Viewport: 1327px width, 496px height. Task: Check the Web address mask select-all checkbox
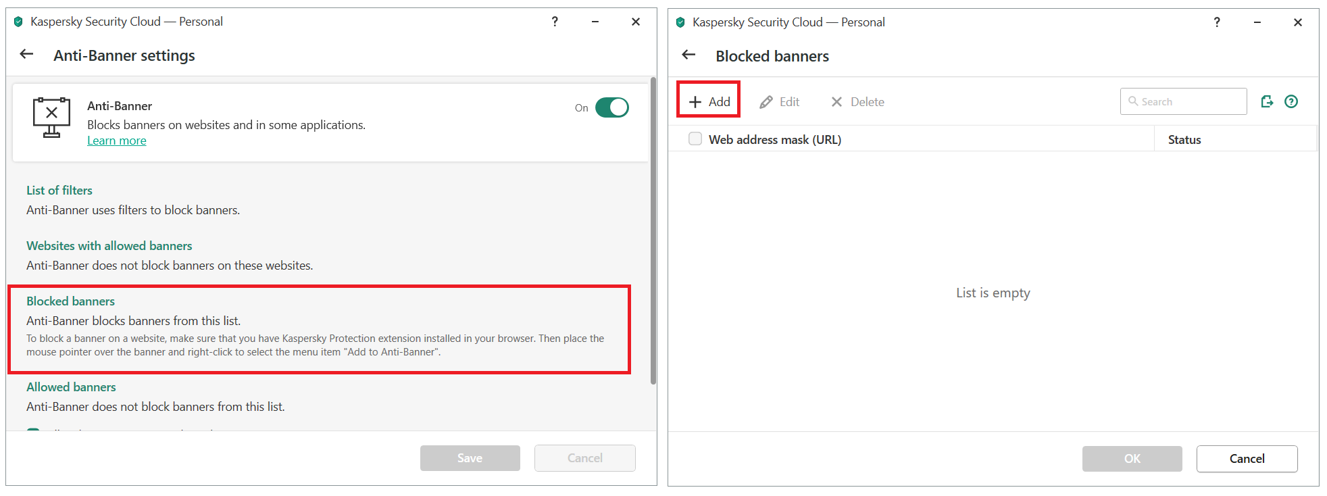(x=695, y=139)
